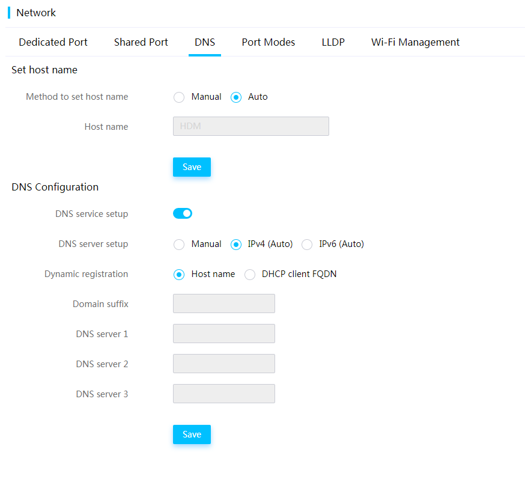Focus the DNS server 1 field
Screen dimensions: 525x503
(224, 334)
